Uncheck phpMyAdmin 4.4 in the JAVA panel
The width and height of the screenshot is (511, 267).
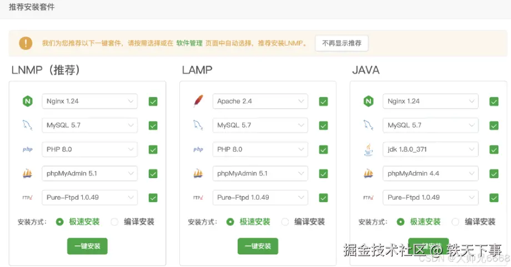click(494, 174)
